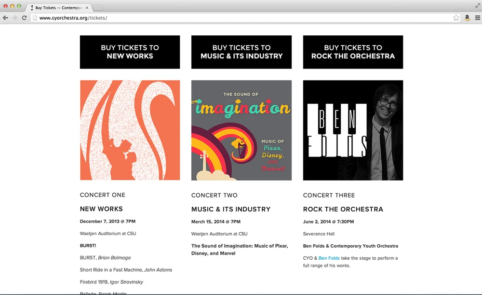Click Ben Folds & Contemporary Youth Orchestra text

(350, 246)
